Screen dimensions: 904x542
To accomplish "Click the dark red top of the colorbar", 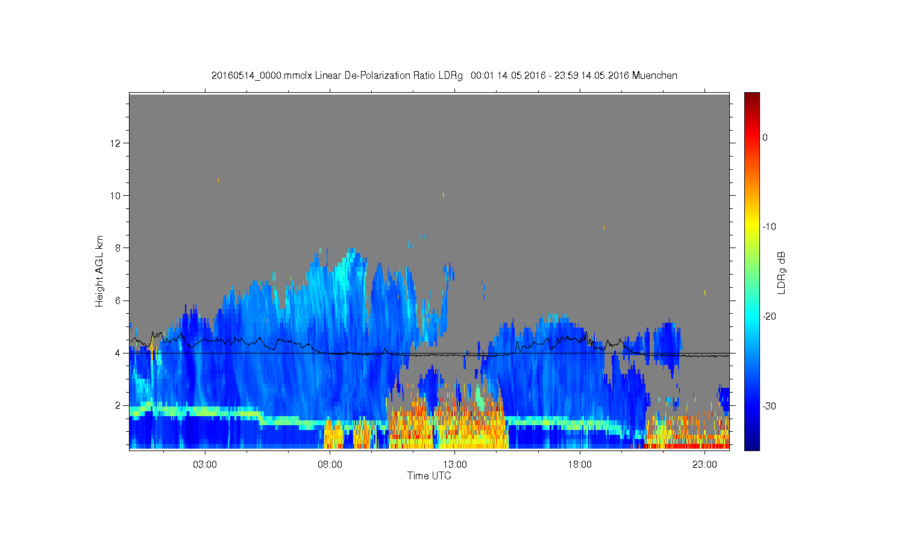I will pyautogui.click(x=752, y=98).
